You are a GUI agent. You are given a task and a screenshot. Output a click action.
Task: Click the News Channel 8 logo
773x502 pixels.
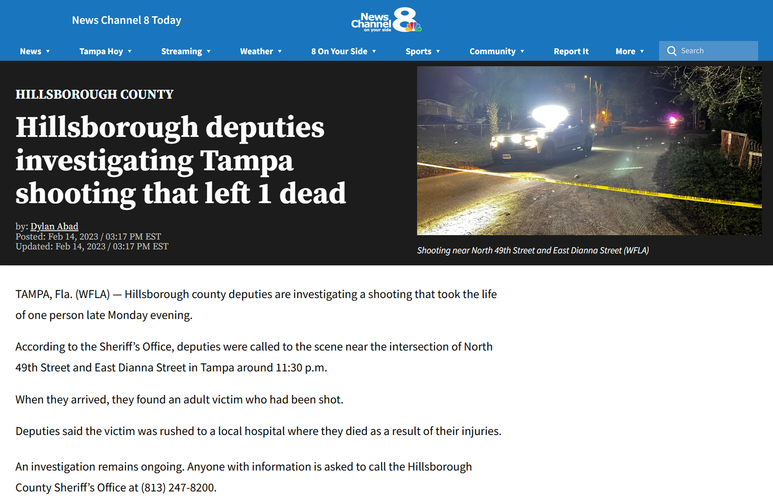[386, 20]
